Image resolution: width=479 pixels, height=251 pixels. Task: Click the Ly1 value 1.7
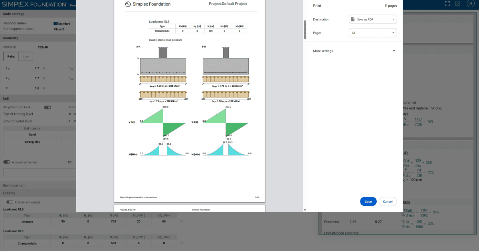tap(37, 78)
